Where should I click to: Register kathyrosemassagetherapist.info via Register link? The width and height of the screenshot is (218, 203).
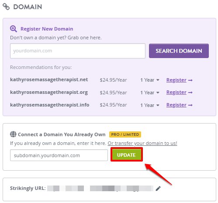coord(176,105)
